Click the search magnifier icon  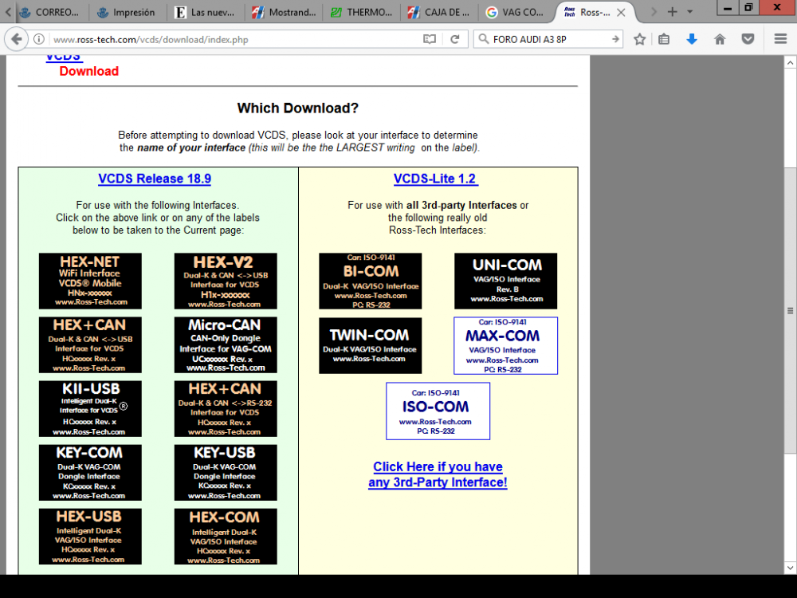point(484,39)
